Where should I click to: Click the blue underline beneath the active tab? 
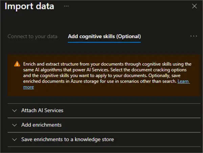tap(104, 43)
